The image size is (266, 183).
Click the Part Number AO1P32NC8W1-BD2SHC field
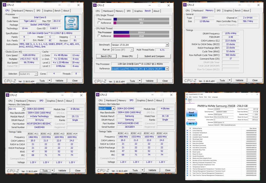39,124
